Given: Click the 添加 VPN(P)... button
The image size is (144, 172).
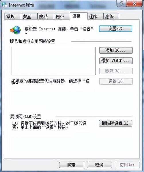Looking at the screenshot, I should [116, 61].
